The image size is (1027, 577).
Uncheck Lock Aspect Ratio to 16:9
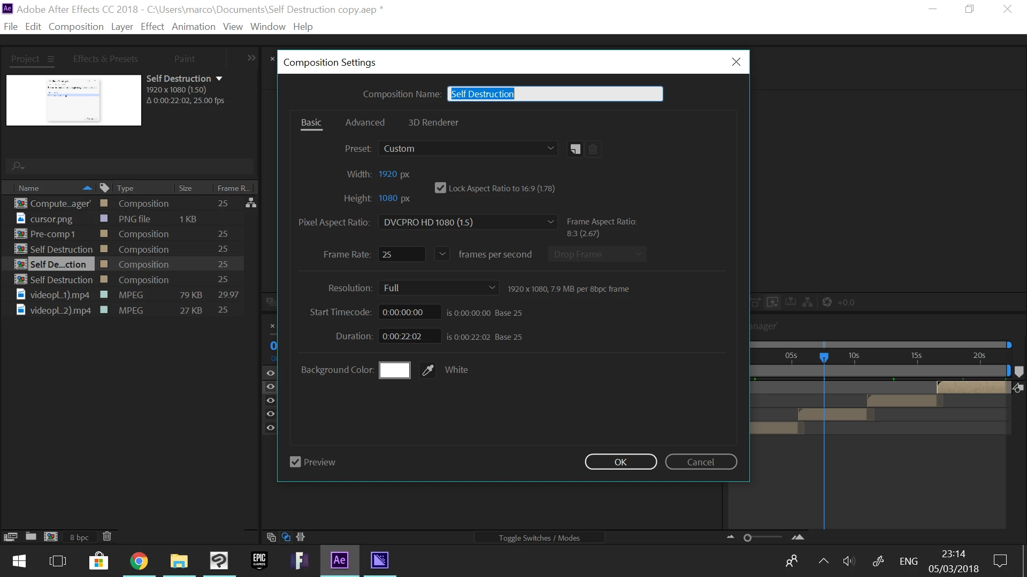point(440,188)
